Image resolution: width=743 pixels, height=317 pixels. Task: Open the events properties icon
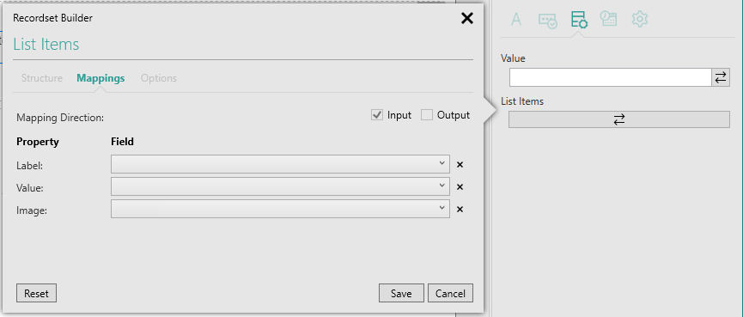pyautogui.click(x=608, y=19)
